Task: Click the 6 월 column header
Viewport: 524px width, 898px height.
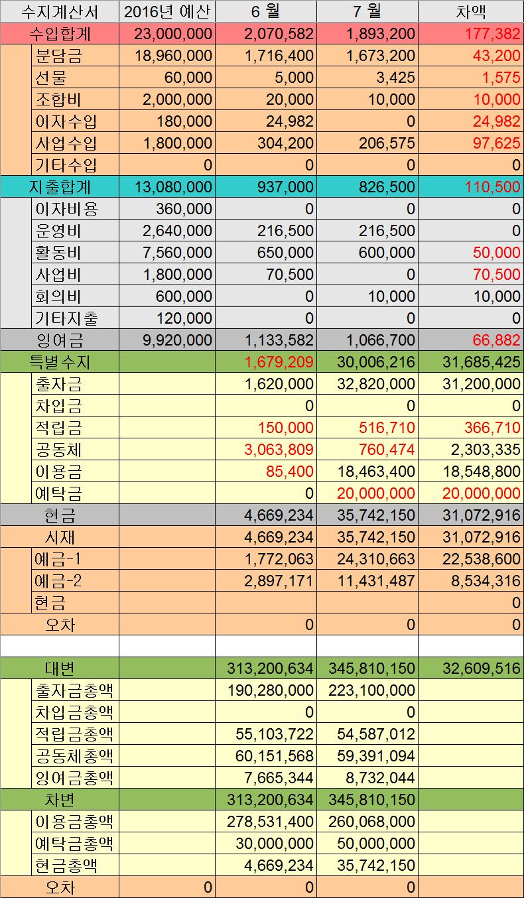Action: pos(266,12)
